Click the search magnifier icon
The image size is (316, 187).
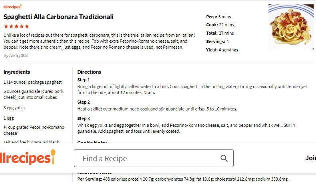click(224, 158)
